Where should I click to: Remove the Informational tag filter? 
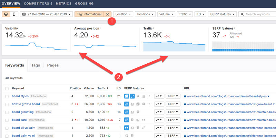pyautogui.click(x=107, y=14)
